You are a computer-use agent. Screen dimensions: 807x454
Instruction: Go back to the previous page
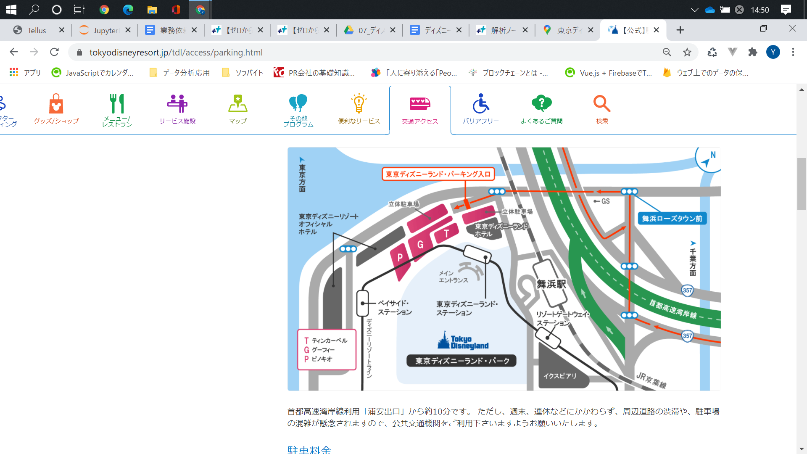[14, 52]
